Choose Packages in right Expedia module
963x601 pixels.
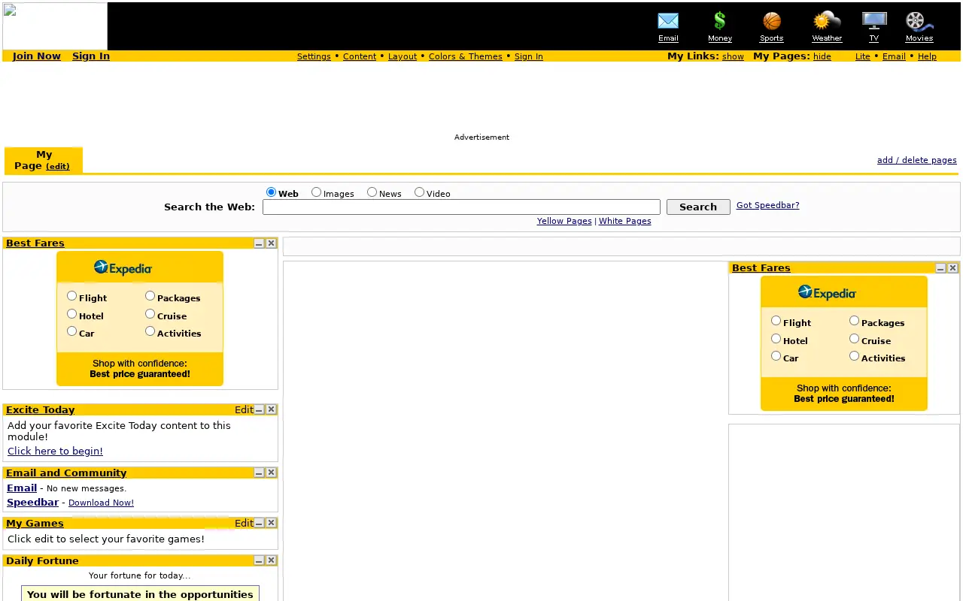pos(855,321)
